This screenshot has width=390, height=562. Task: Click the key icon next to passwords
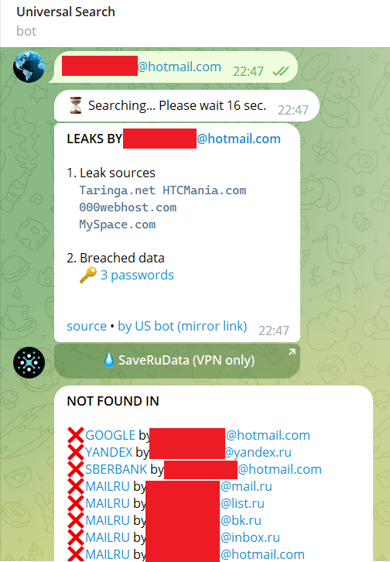(87, 276)
